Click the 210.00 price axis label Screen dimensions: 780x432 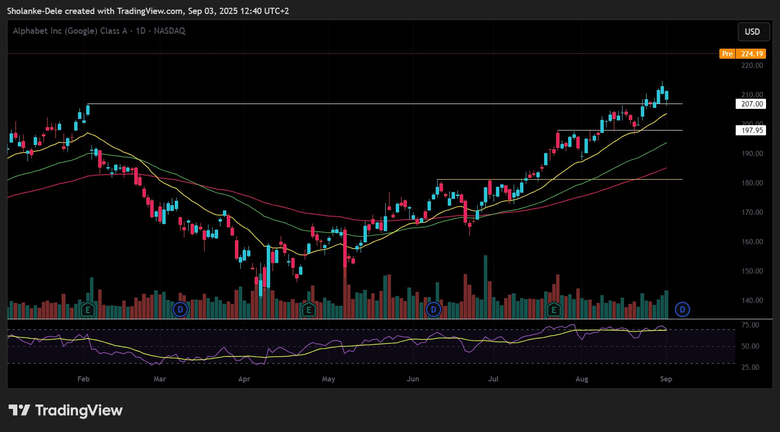pos(752,94)
